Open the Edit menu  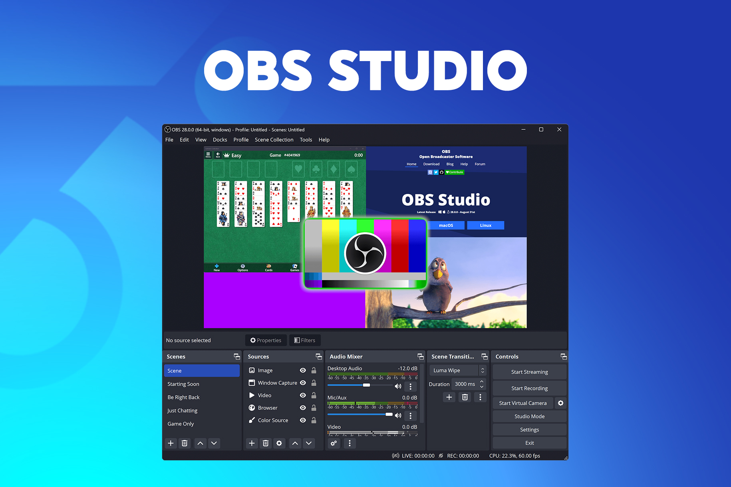184,140
